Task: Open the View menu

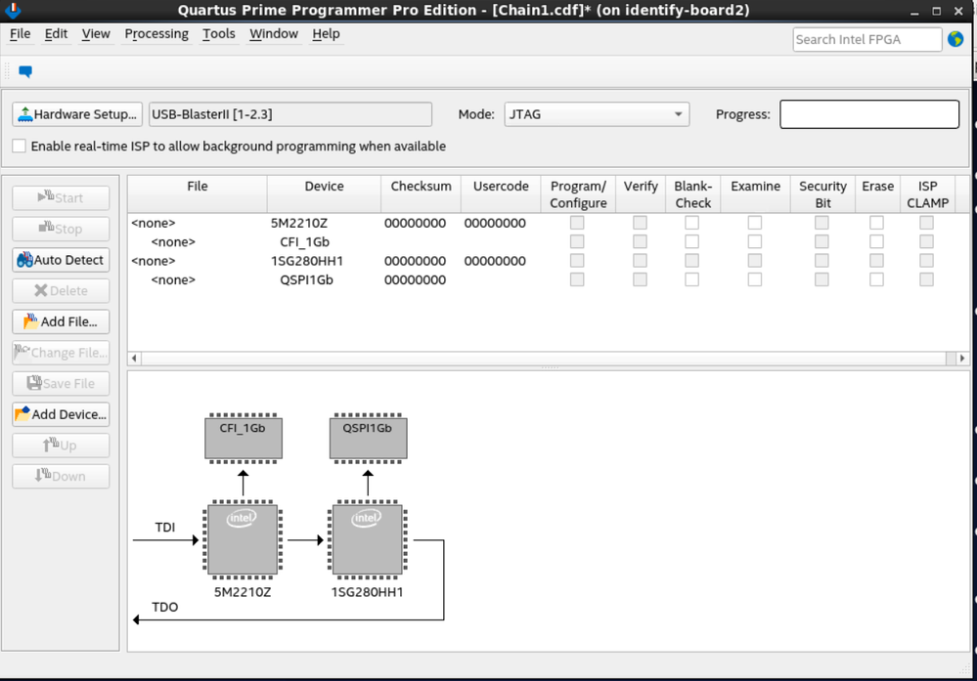Action: 96,33
